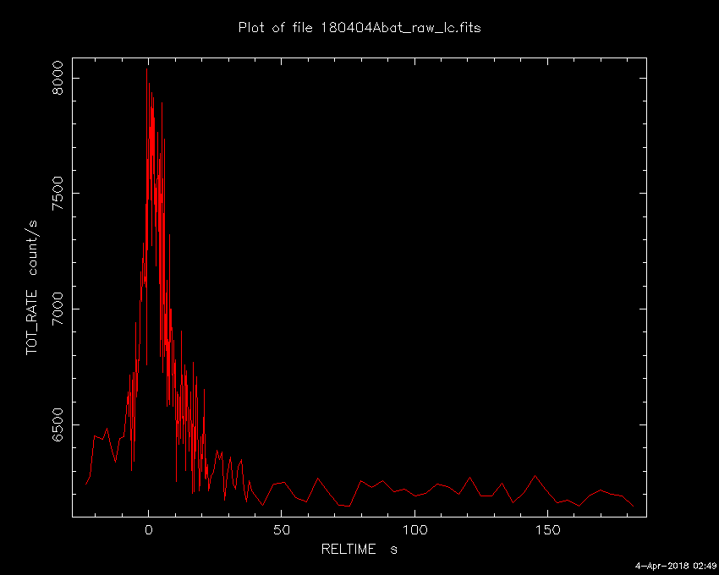The height and width of the screenshot is (575, 719).
Task: Select the TOT_RATE count/s axis label
Action: [x=32, y=287]
